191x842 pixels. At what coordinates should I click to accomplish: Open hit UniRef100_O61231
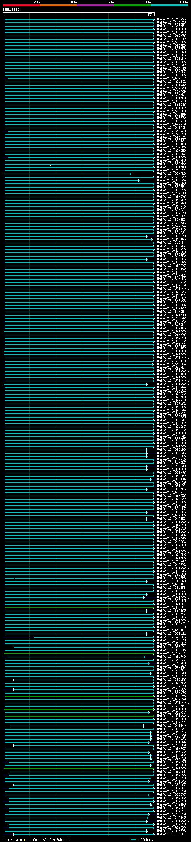point(171,344)
